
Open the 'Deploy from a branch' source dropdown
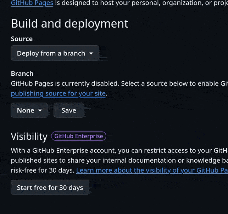(x=55, y=53)
